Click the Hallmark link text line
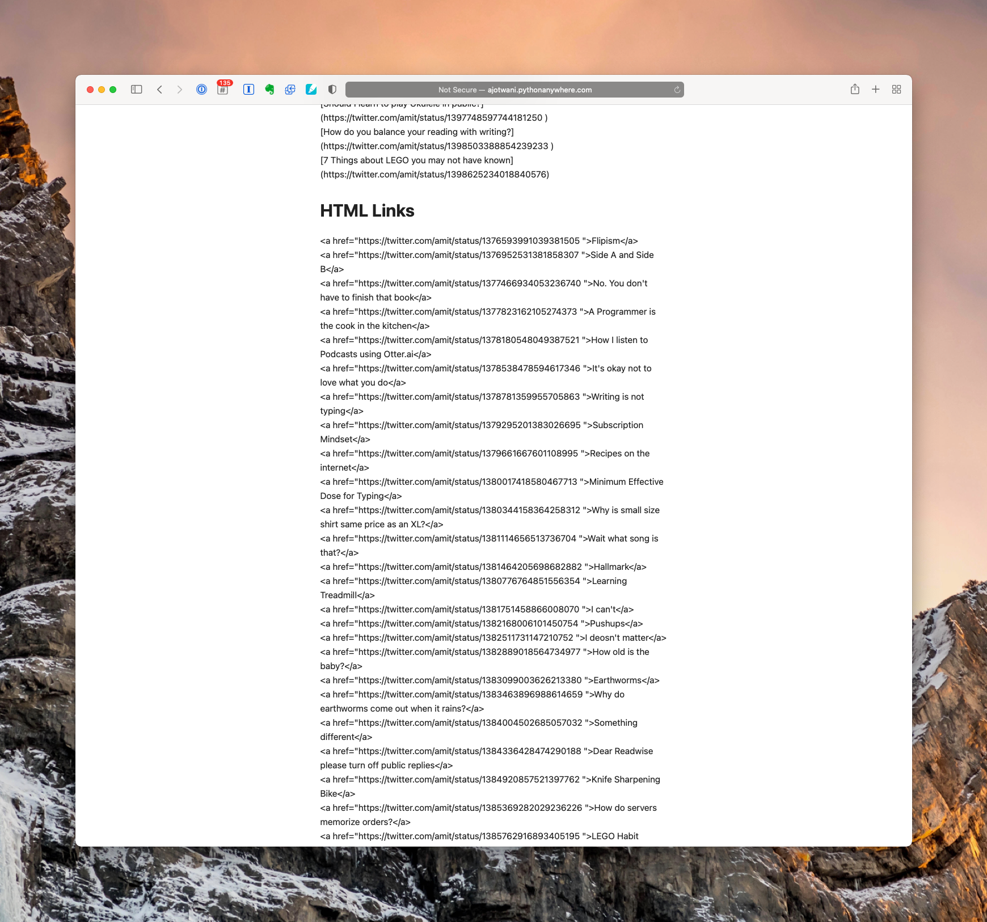 [x=483, y=567]
